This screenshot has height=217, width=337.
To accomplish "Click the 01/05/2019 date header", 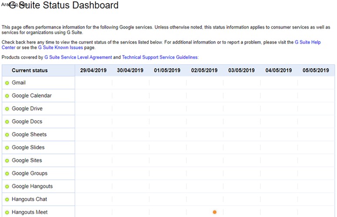I will (x=167, y=70).
